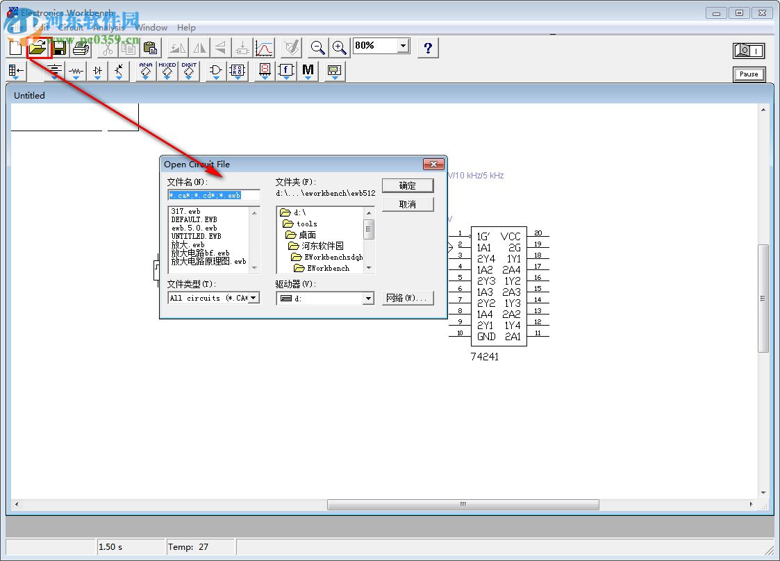Open the Window menu

[151, 27]
